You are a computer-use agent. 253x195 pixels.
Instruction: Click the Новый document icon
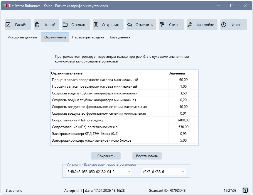tap(37, 25)
